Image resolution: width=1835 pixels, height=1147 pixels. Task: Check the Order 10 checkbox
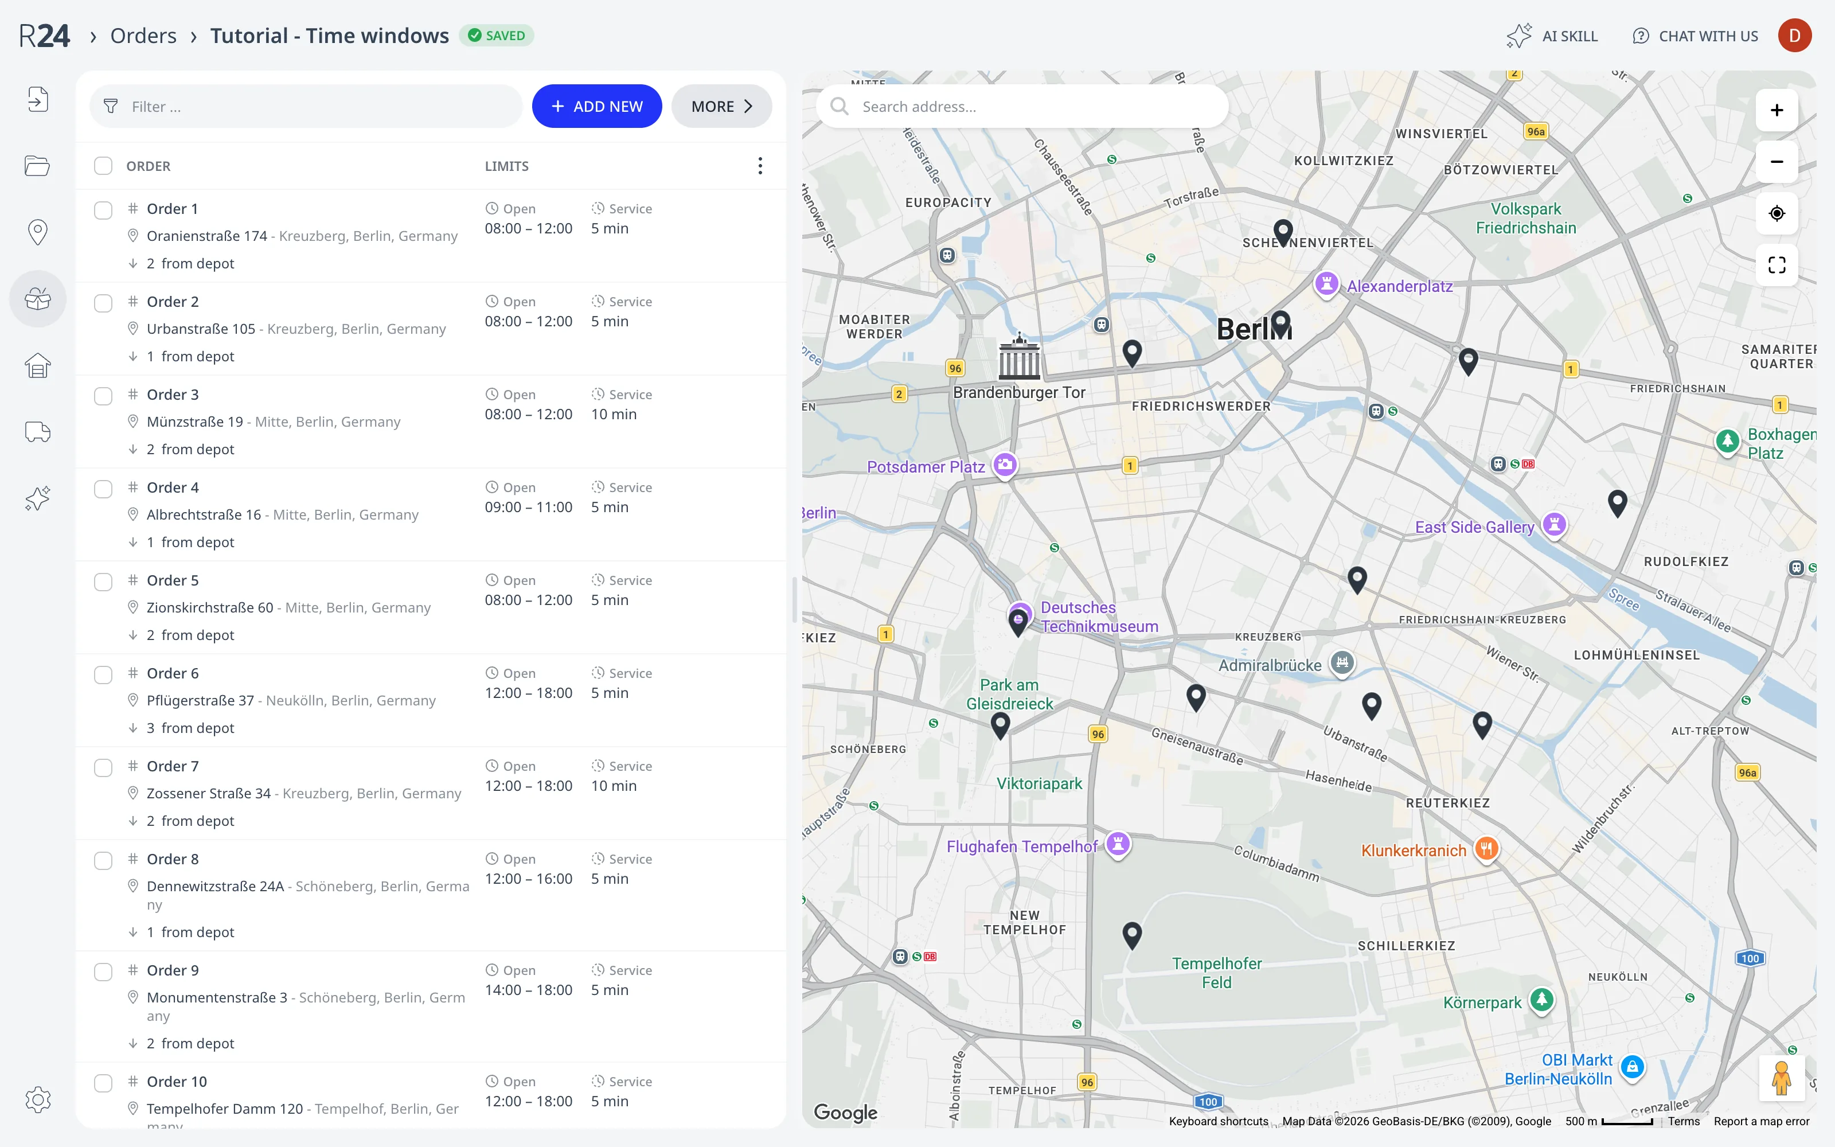pyautogui.click(x=103, y=1083)
